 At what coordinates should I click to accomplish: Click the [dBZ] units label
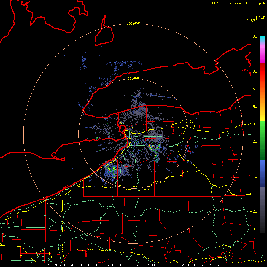click(252, 21)
